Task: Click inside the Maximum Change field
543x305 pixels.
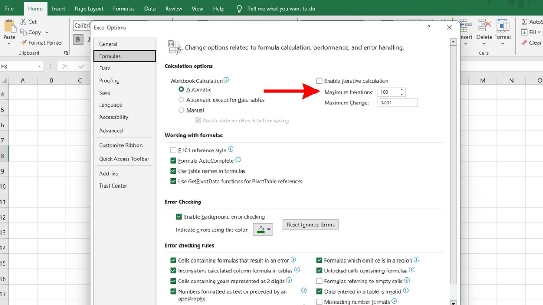Action: coord(397,103)
